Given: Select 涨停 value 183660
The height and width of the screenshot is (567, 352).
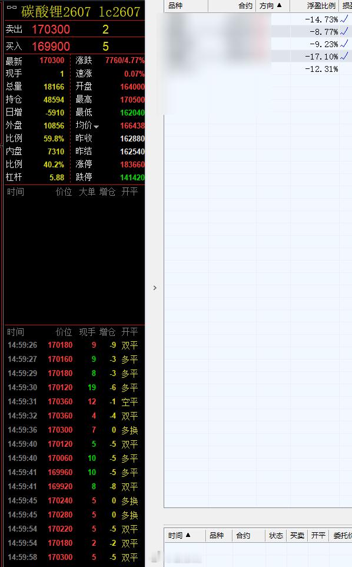Looking at the screenshot, I should (132, 164).
